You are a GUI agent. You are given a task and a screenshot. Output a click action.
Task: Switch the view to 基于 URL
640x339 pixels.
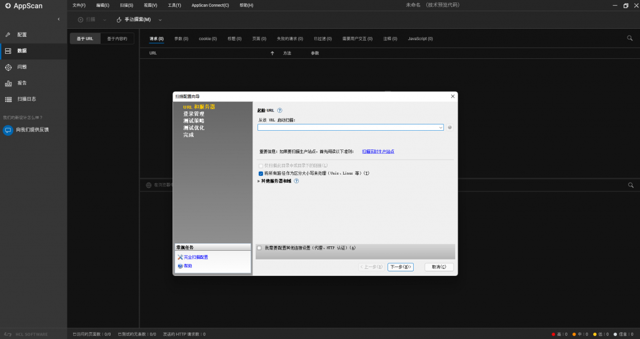pyautogui.click(x=85, y=39)
